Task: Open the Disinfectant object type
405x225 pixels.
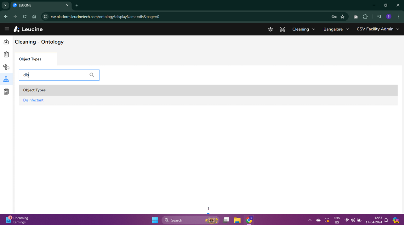Action: tap(33, 100)
